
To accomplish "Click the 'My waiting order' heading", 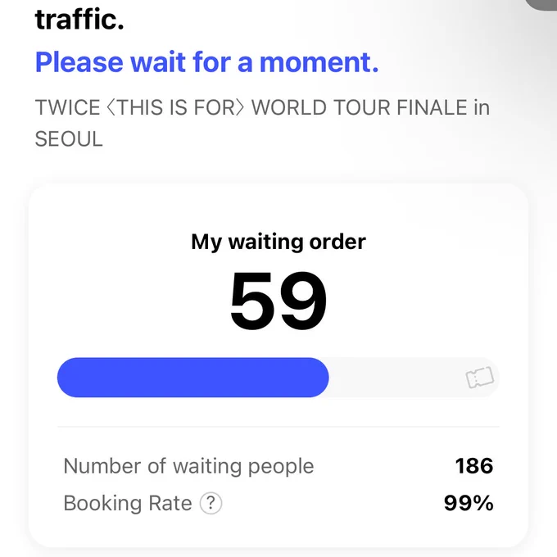I will [278, 242].
